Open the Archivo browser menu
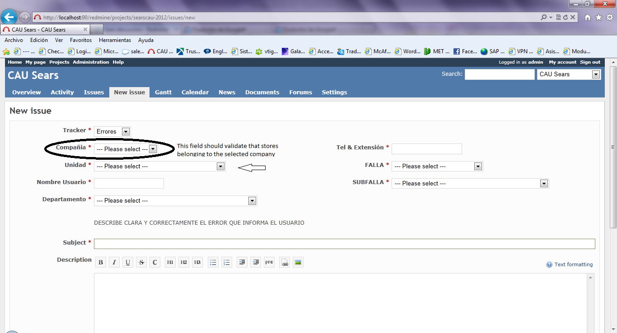 pos(14,40)
